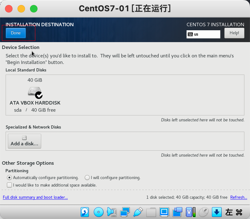Click the Specialized & Network Disks label
250x219 pixels.
click(x=33, y=127)
